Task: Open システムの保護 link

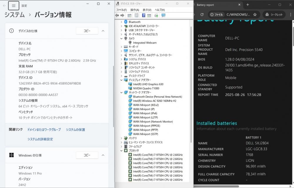Action: 75,129
